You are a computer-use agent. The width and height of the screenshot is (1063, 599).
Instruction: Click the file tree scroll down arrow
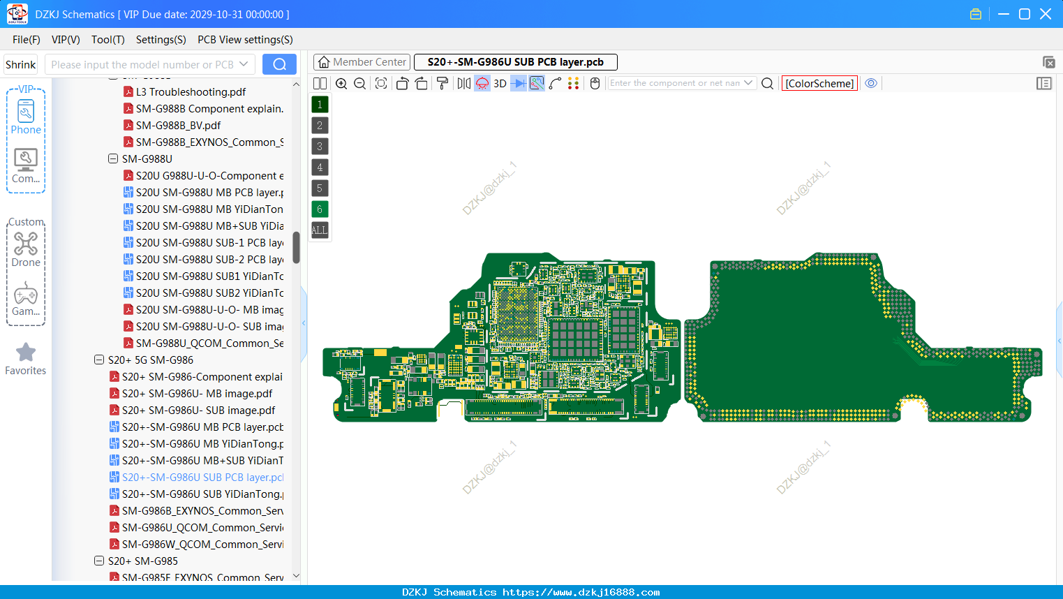click(x=296, y=576)
